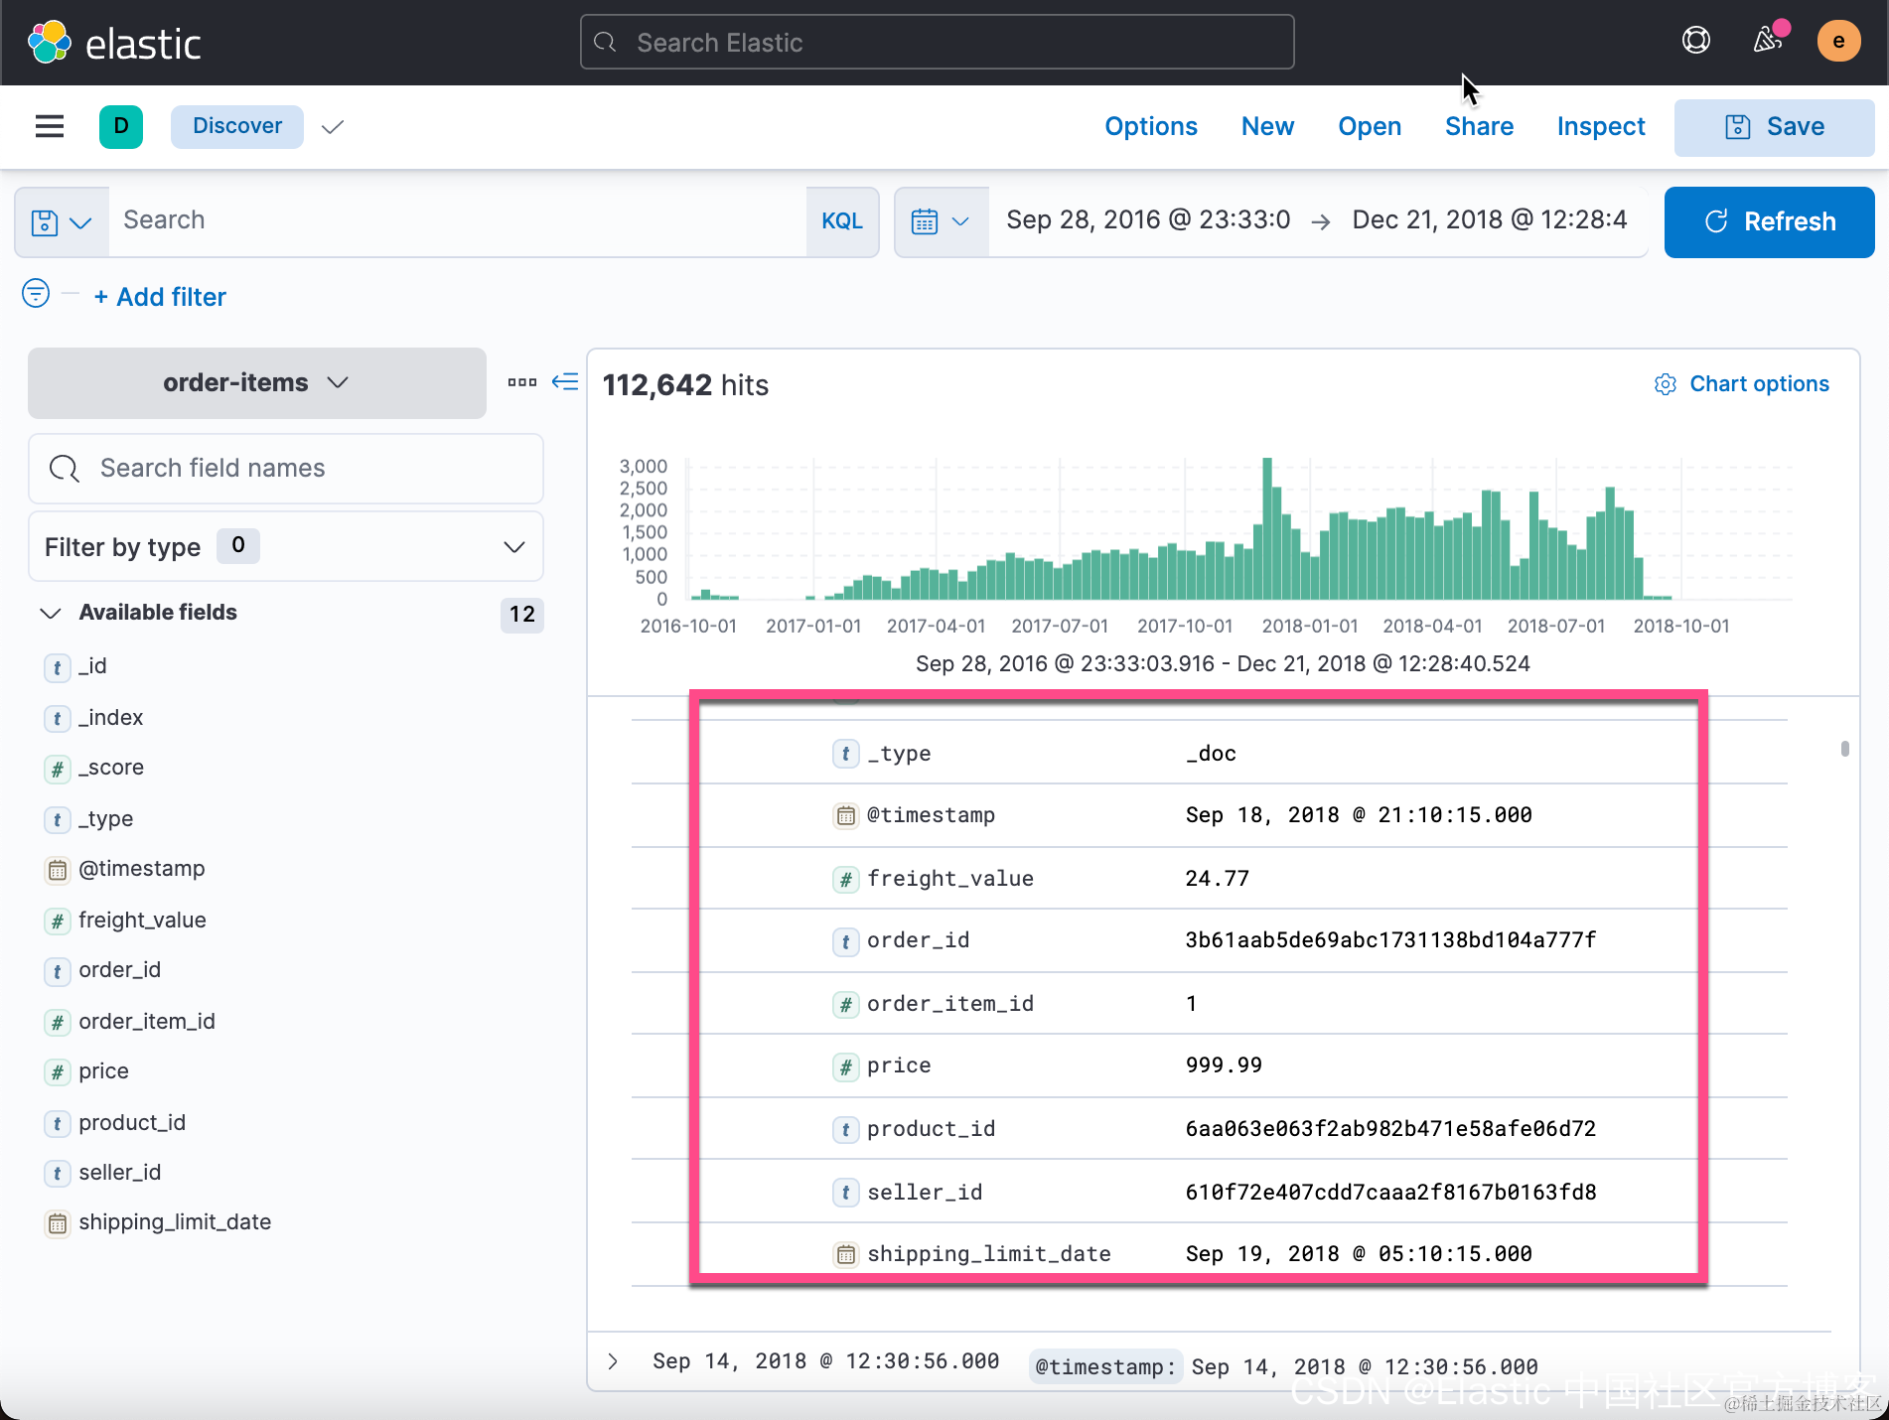Screen dimensions: 1889x1420
Task: Open index pattern options three-square icon
Action: (x=522, y=382)
